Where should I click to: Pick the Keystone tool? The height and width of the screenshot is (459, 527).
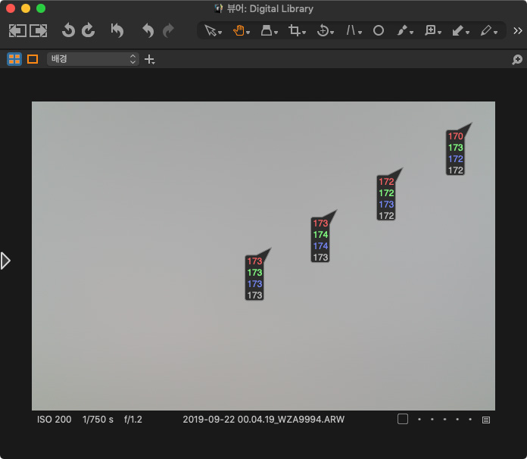pyautogui.click(x=352, y=30)
